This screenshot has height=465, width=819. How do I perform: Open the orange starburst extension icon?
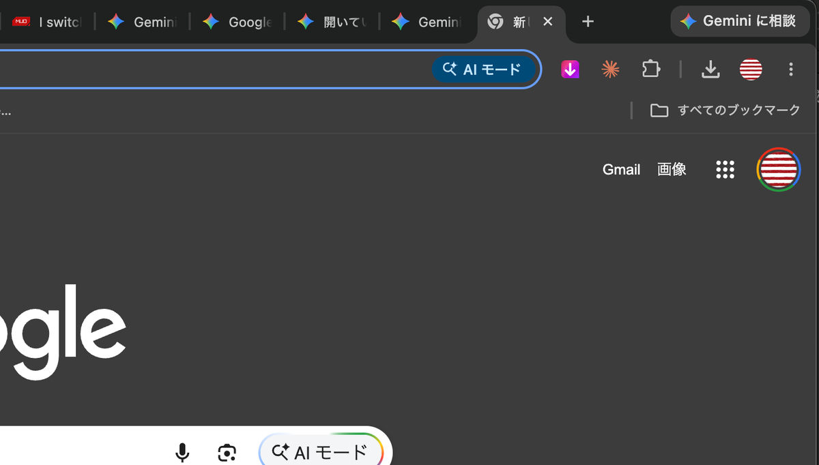point(610,69)
